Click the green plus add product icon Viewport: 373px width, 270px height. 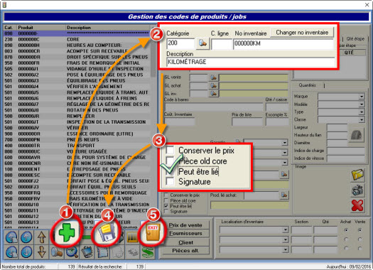coord(67,232)
